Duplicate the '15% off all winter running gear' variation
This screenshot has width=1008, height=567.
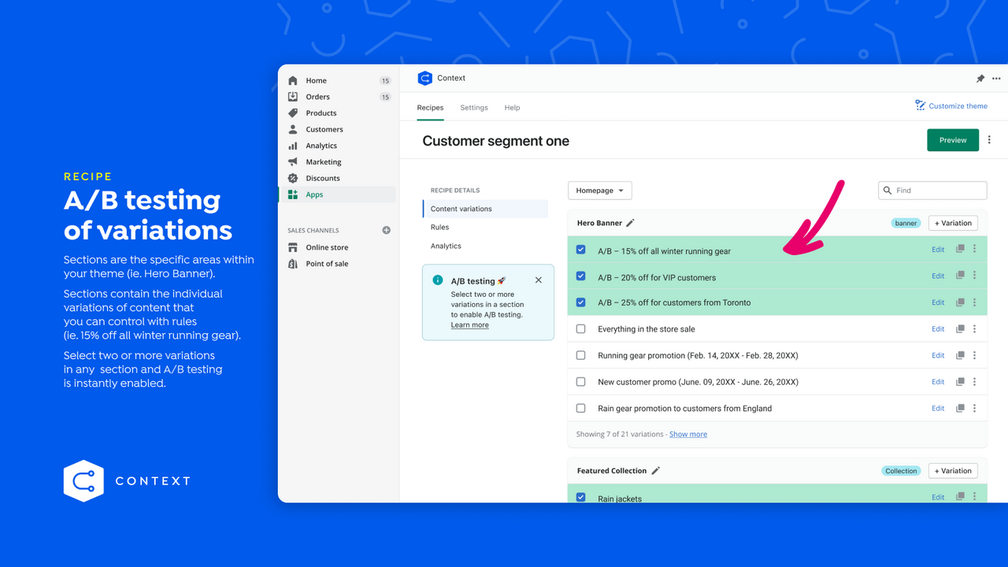[959, 249]
